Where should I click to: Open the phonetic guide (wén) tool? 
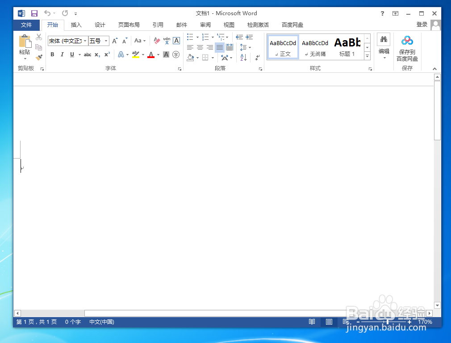[x=167, y=41]
